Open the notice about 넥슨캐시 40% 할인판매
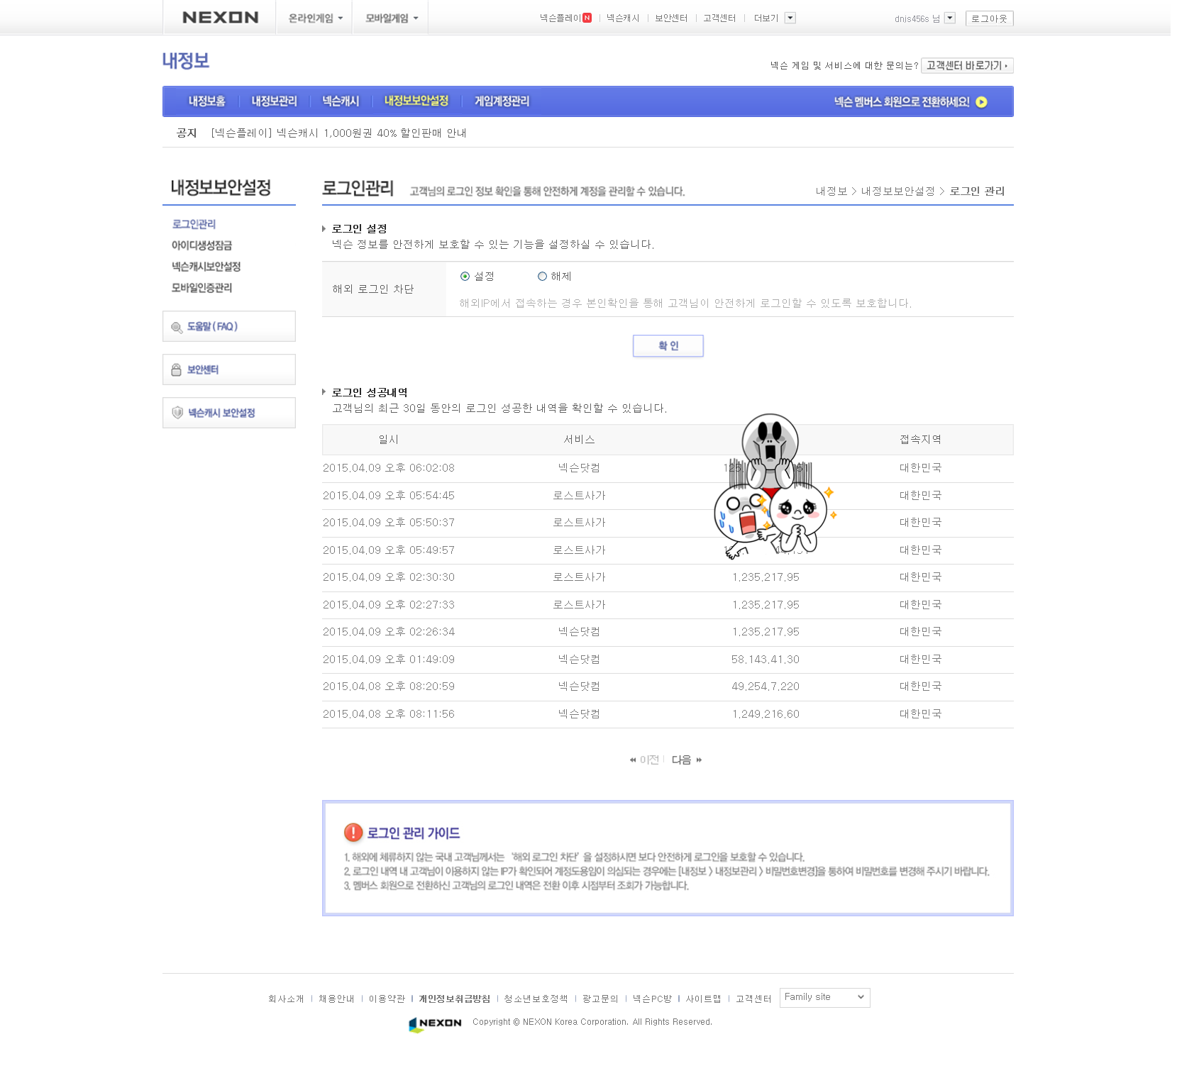Viewport: 1177px width, 1078px height. coord(338,133)
